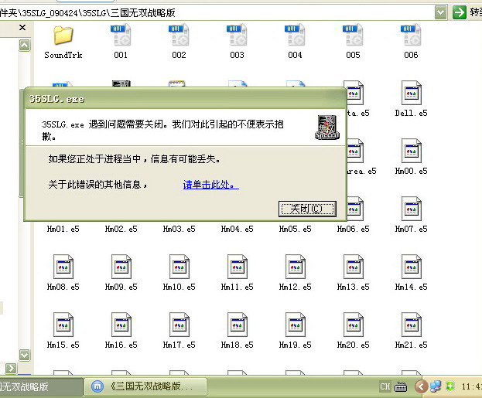The image size is (482, 398).
Task: Switch to 《三国无双战略版 taskbar window
Action: (x=145, y=386)
